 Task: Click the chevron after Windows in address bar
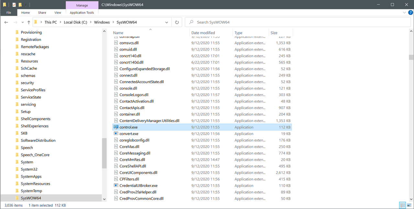pos(113,22)
